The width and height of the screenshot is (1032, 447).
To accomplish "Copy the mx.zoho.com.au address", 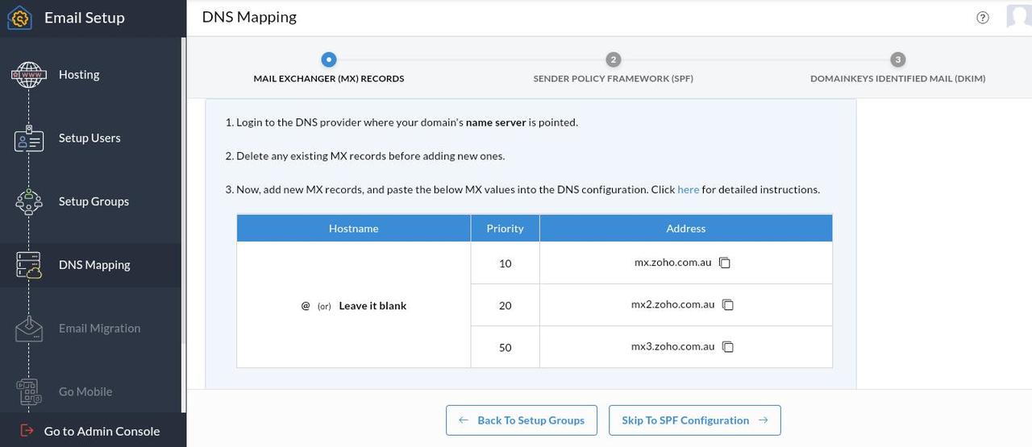I will point(725,263).
